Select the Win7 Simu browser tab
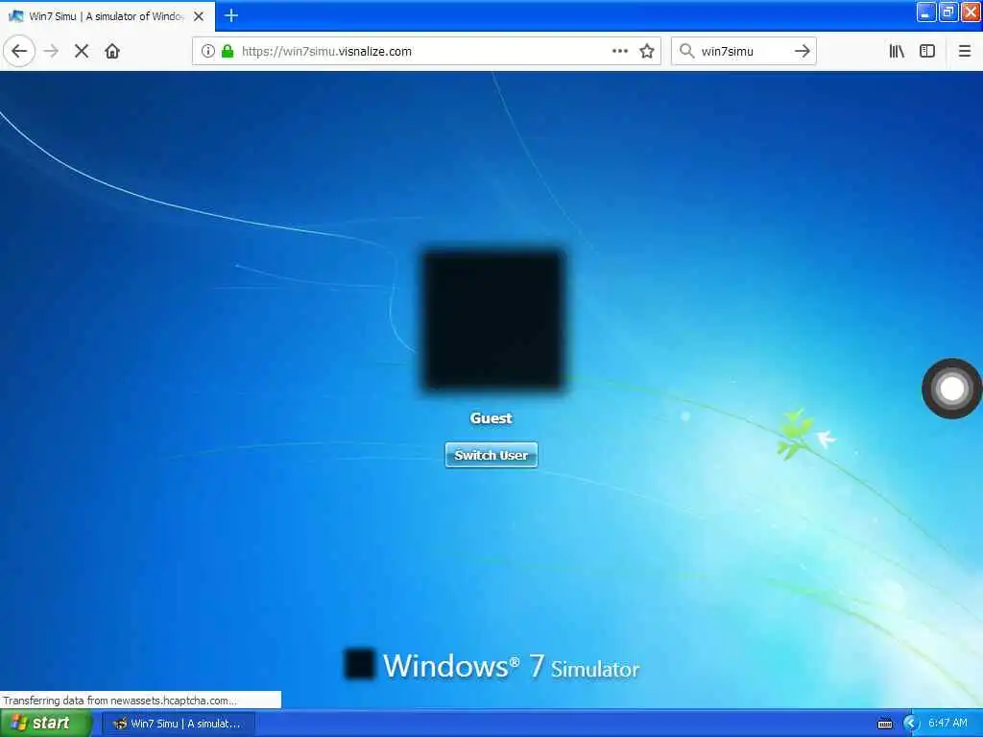Image resolution: width=983 pixels, height=737 pixels. 108,16
